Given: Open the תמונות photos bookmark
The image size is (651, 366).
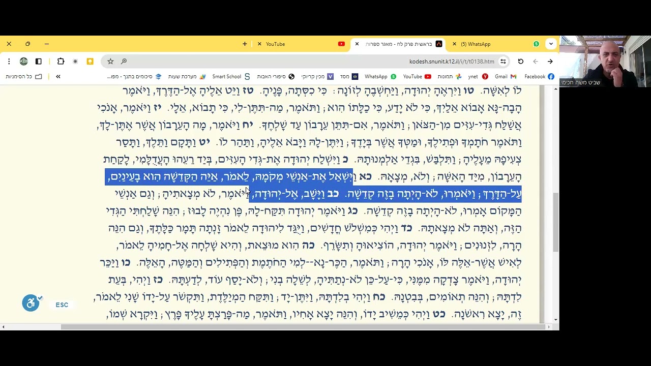Looking at the screenshot, I should click(449, 77).
